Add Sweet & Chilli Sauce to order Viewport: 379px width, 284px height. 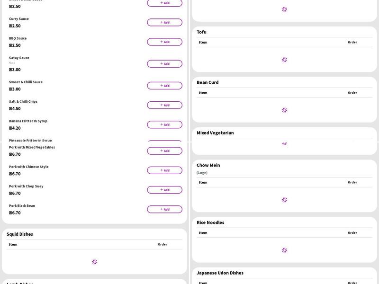[164, 86]
